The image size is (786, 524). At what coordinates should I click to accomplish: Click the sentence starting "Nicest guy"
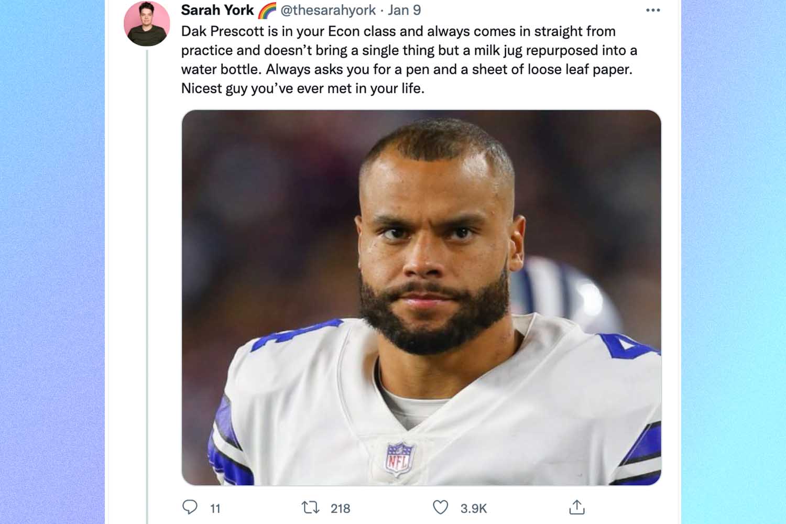point(302,88)
